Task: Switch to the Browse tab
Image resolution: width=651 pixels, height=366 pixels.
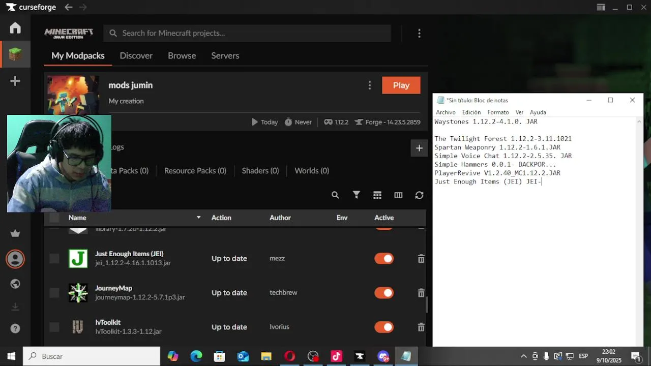Action: [182, 56]
